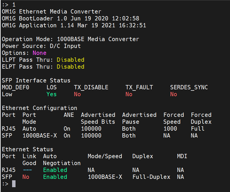Click the RJ45 forced speed '1000' value
Viewport: 230px width, 192px height.
pyautogui.click(x=170, y=129)
